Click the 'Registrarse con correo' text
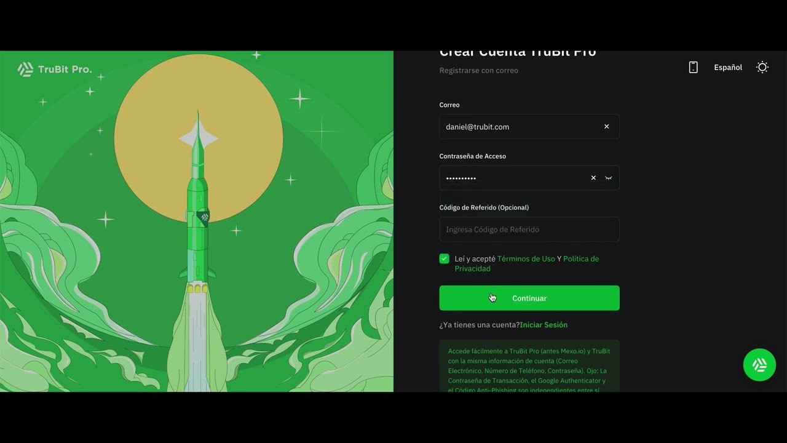Screen dimensions: 787x443 coord(479,70)
